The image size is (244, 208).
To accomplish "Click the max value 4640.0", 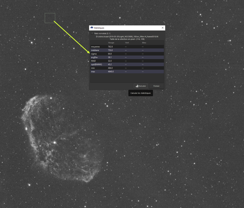I will coord(111,72).
